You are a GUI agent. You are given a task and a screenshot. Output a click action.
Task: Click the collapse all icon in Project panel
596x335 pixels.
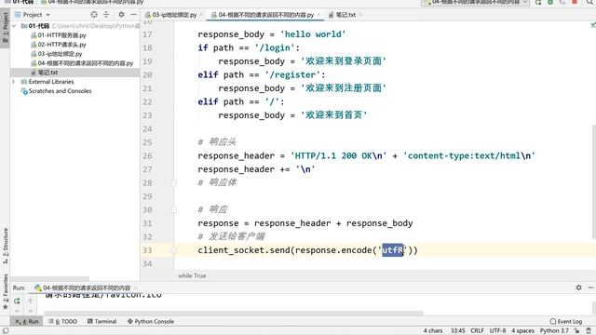[106, 15]
